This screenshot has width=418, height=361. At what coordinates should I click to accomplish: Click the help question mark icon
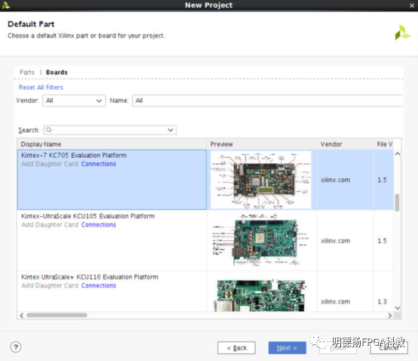(16, 347)
